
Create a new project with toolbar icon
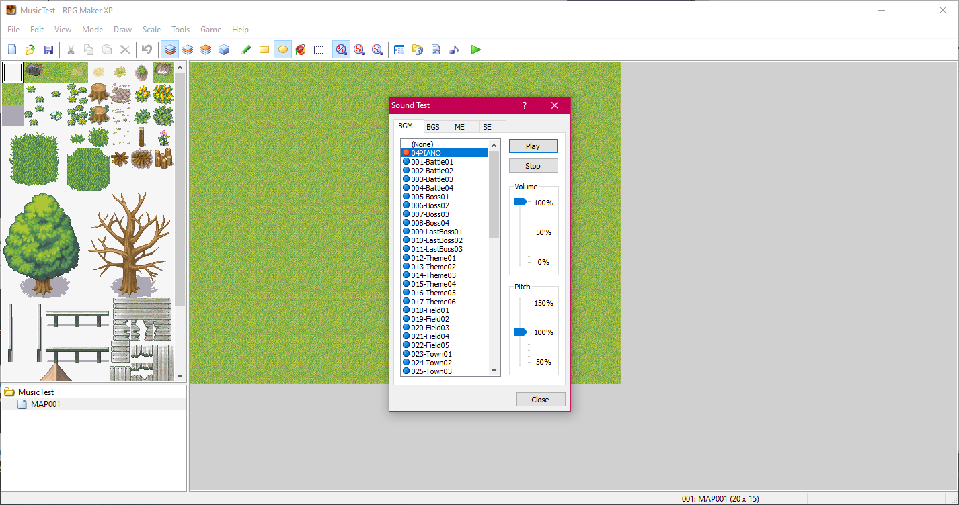coord(12,50)
